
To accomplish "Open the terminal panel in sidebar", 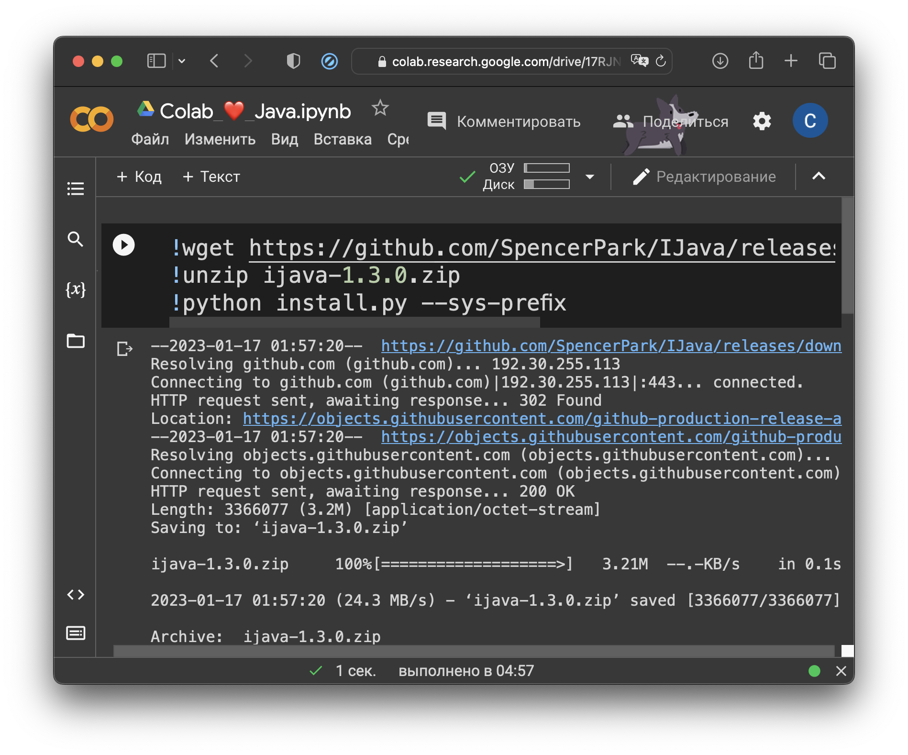I will [x=76, y=633].
